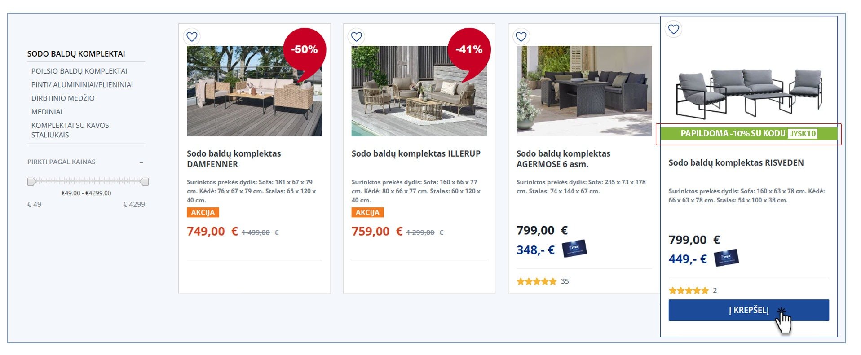Screen dimensions: 861x355
Task: Click heart icon on ILLERUP product card
Action: click(x=357, y=37)
